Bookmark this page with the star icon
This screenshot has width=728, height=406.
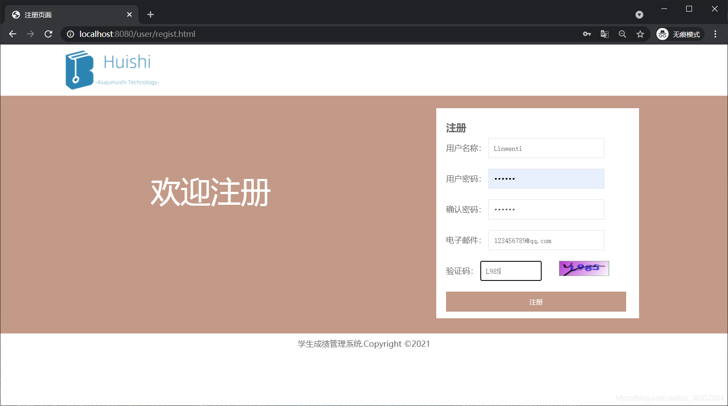[x=640, y=34]
